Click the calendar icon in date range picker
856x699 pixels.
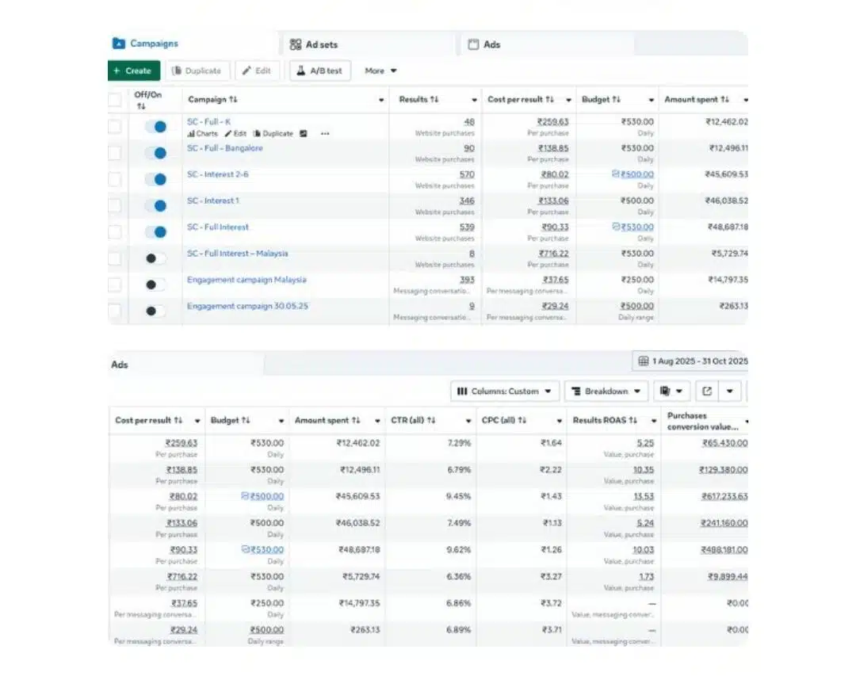click(x=644, y=361)
